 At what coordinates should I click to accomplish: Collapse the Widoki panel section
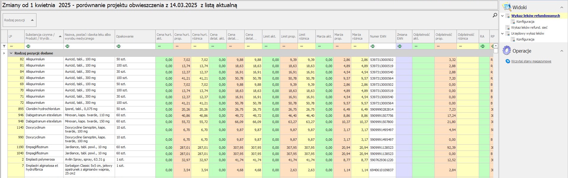tap(561, 7)
